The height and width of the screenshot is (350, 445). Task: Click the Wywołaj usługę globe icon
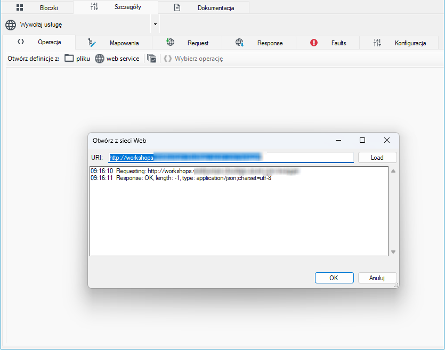[x=11, y=25]
